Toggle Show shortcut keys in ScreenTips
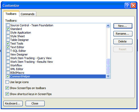The image size is (139, 112). click(7, 94)
